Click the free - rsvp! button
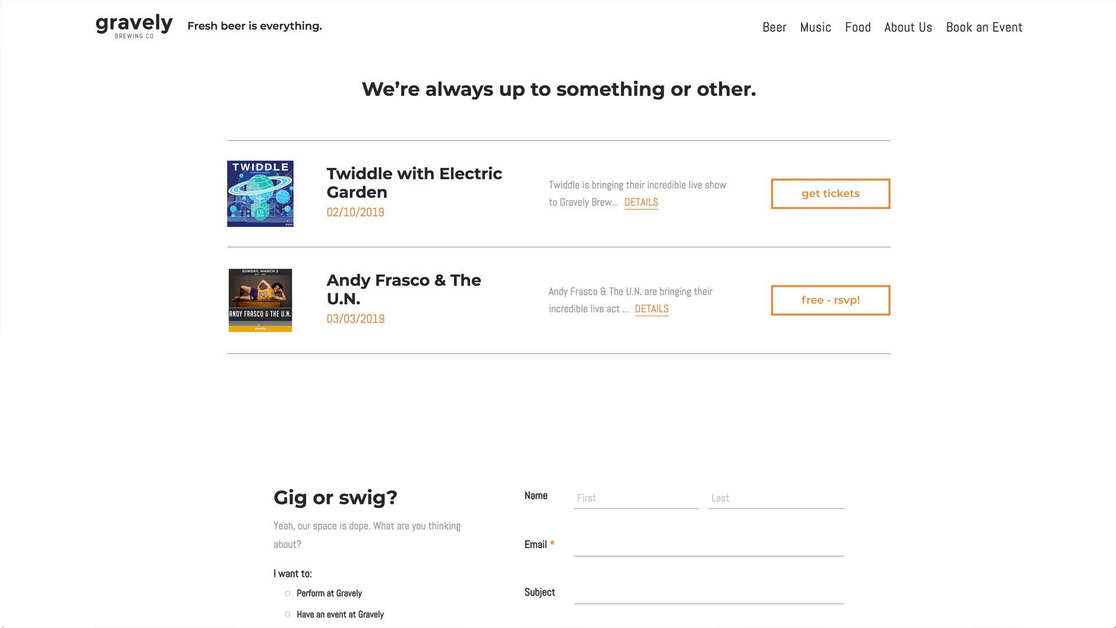The image size is (1116, 628). pos(831,300)
